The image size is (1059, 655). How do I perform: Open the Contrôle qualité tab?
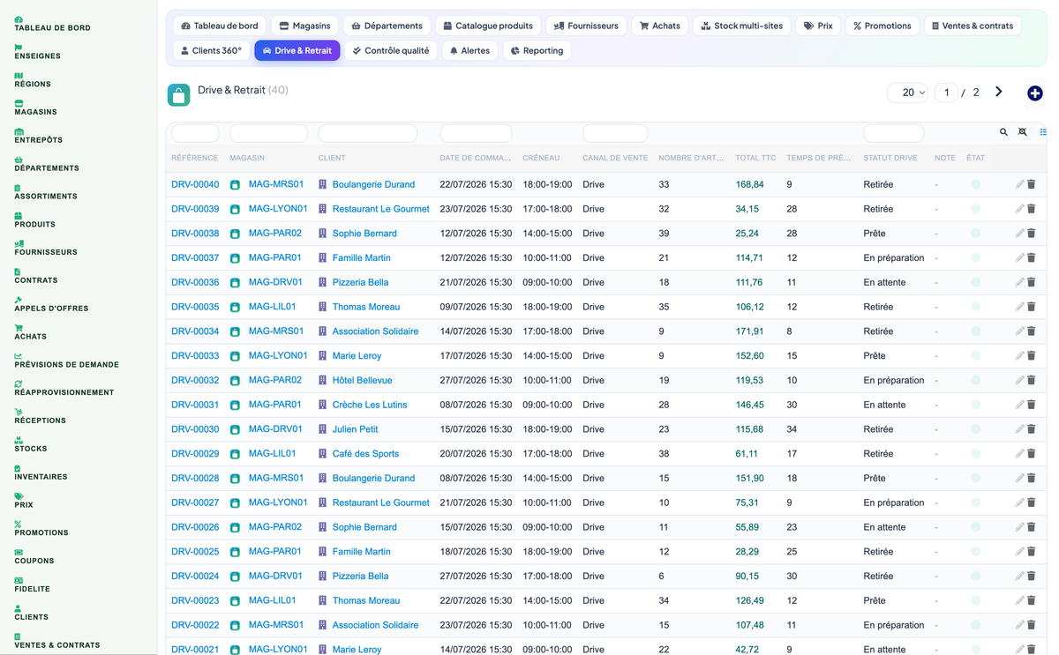[x=390, y=50]
